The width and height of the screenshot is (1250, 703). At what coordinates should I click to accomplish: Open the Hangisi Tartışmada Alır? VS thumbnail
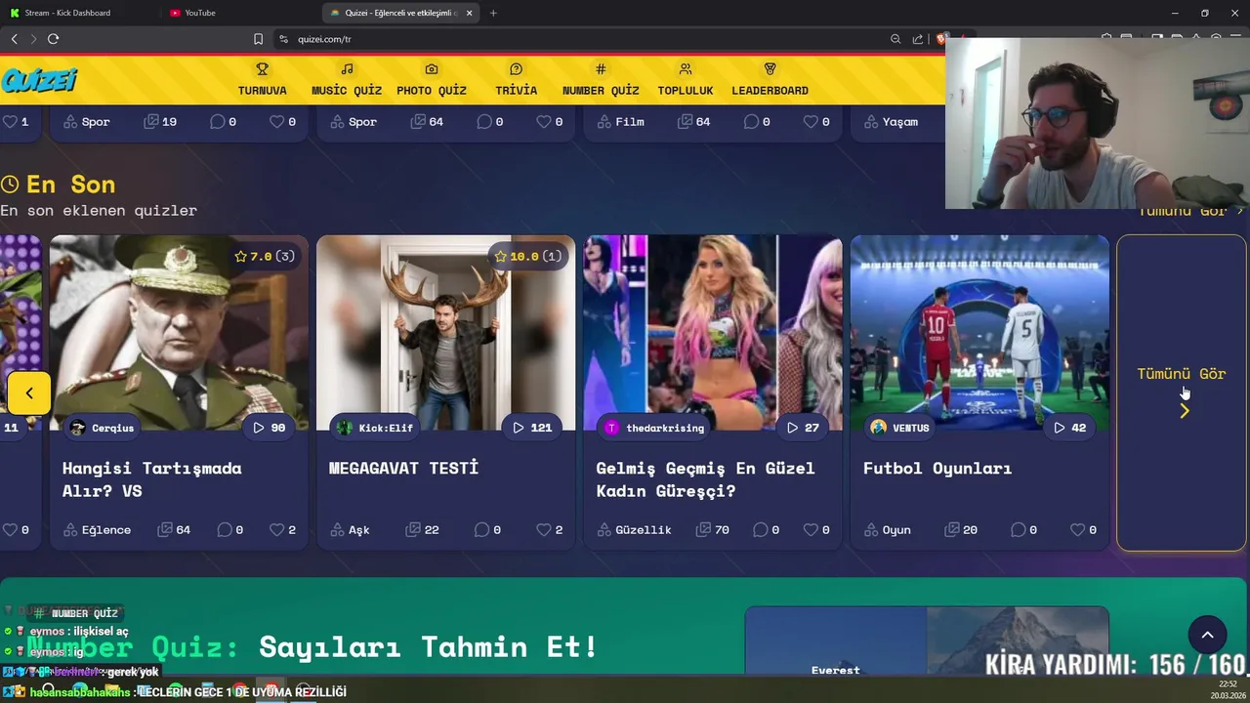point(179,332)
